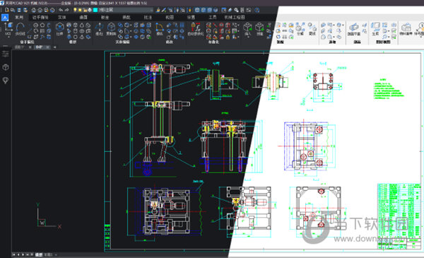424x258 pixels.
Task: Click the 生成 drawing view icon
Action: pyautogui.click(x=375, y=29)
